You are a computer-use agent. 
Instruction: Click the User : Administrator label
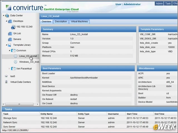(x=128, y=4)
